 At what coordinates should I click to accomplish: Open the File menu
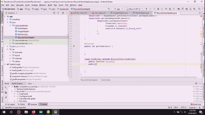tap(3, 5)
